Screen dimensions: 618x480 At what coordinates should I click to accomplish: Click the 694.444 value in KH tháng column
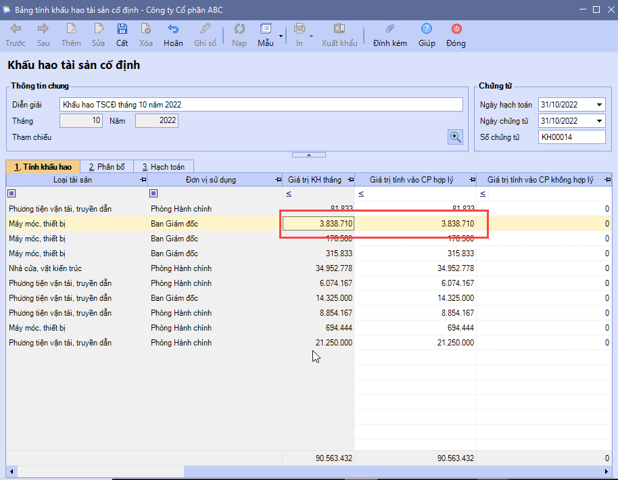[339, 328]
